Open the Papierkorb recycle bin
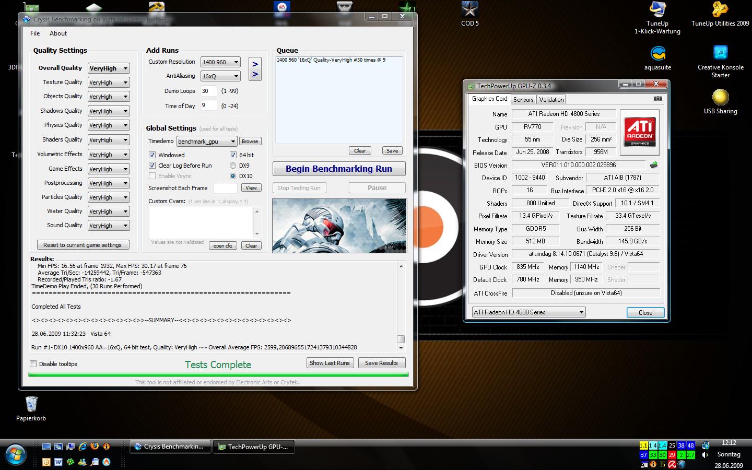The image size is (752, 470). [31, 409]
